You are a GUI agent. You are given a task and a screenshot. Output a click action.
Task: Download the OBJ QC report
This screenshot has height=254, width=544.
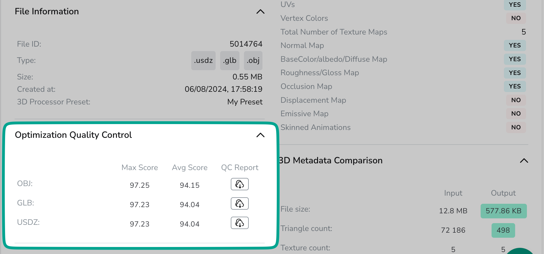pos(240,184)
